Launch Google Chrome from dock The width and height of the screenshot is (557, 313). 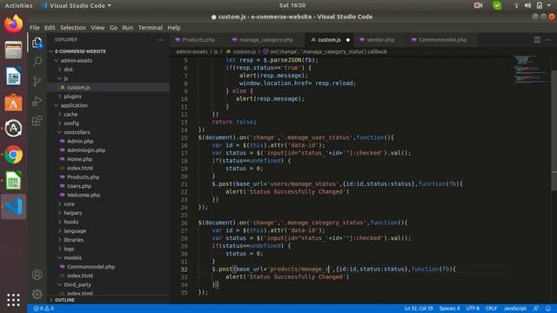pyautogui.click(x=14, y=155)
